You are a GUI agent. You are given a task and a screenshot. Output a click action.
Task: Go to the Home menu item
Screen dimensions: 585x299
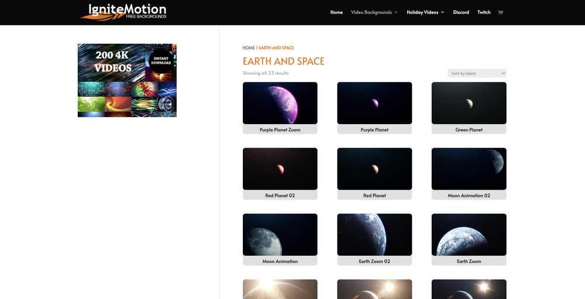336,12
